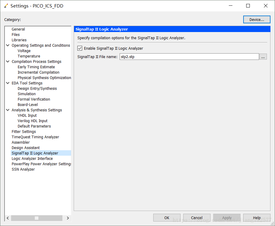Select SignalTap II Logic Analyzer category

[x=35, y=153]
